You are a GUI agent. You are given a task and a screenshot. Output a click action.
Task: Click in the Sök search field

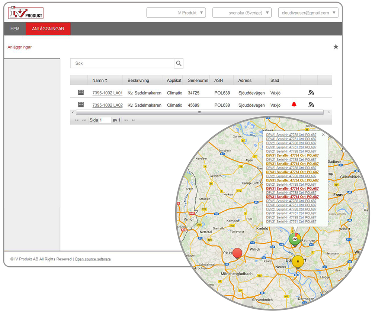tap(122, 64)
